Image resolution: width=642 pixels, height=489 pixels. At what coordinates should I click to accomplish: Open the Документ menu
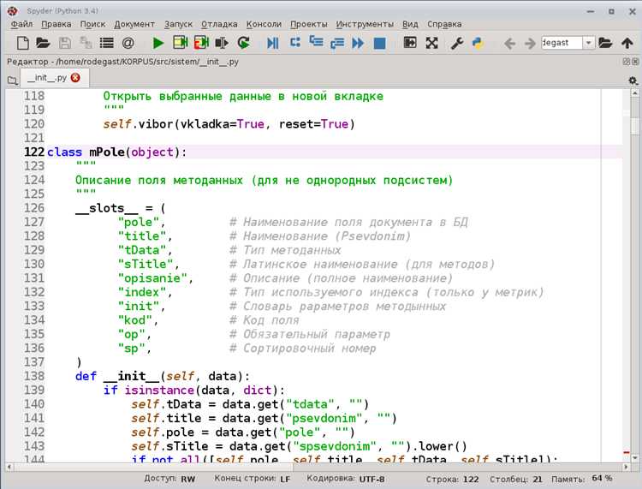[134, 24]
